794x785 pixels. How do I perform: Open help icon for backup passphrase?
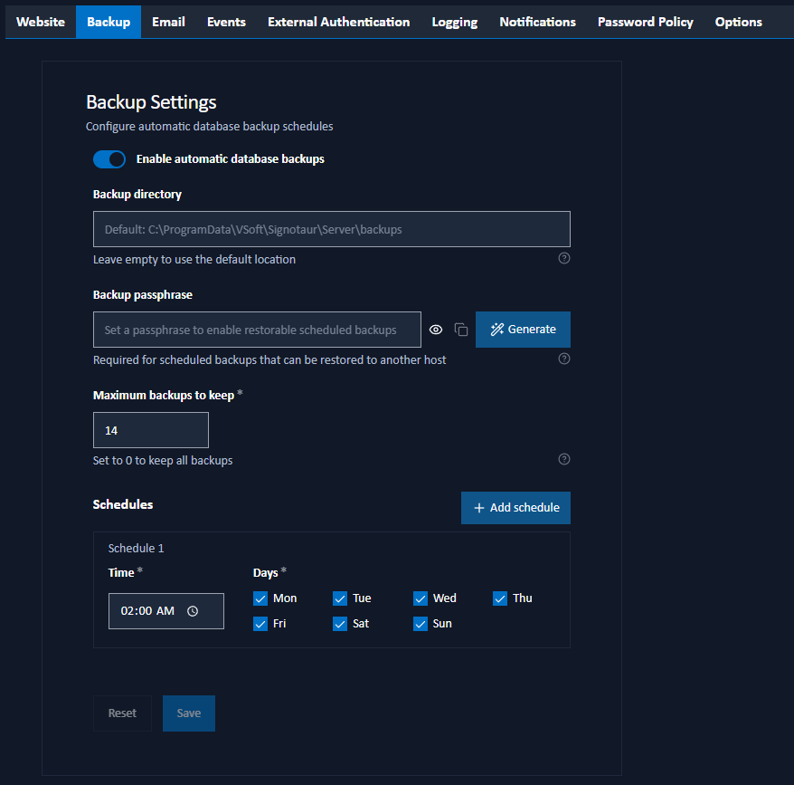564,359
